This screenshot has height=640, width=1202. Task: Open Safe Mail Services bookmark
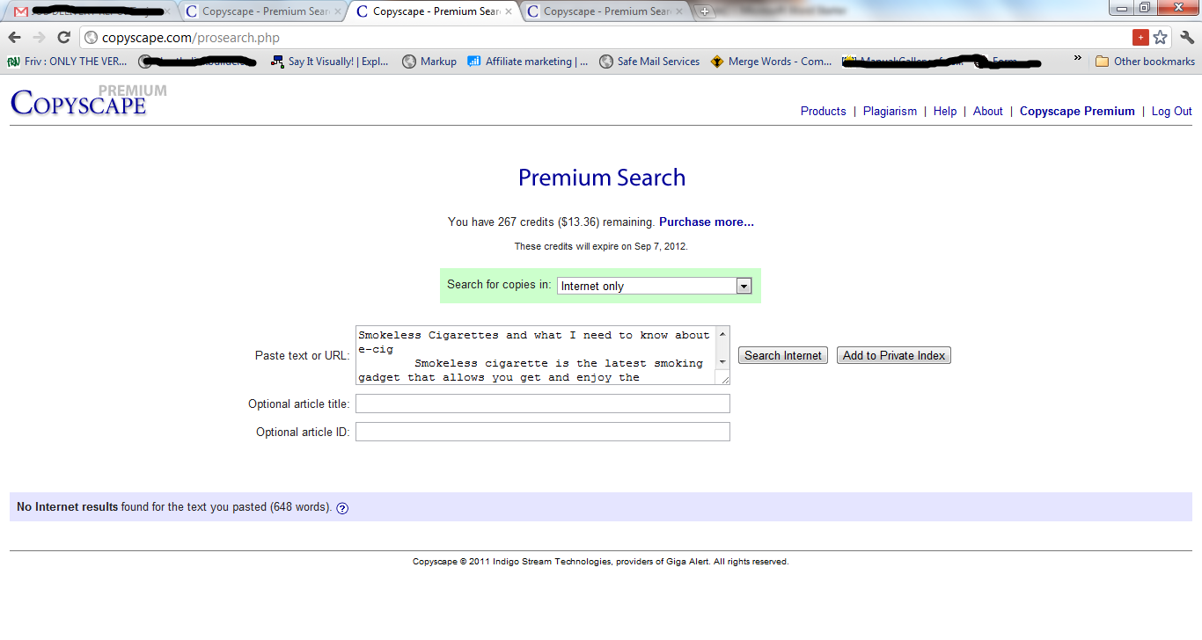point(649,62)
